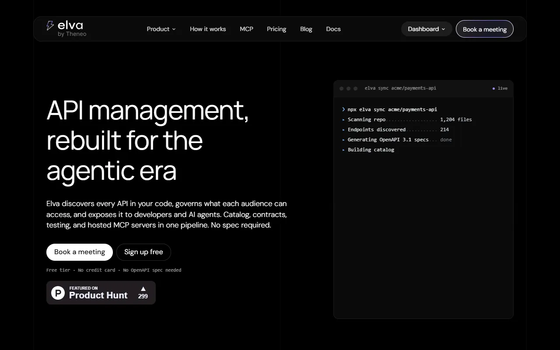560x350 pixels.
Task: Click the 'API management,' headline line
Action: click(147, 110)
